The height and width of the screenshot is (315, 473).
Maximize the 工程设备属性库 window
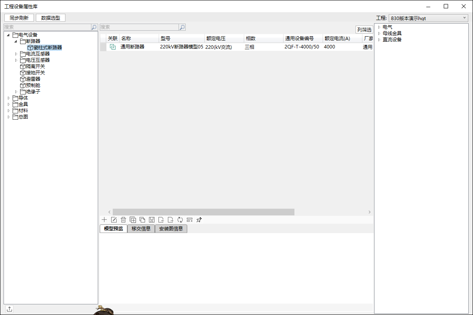point(446,6)
